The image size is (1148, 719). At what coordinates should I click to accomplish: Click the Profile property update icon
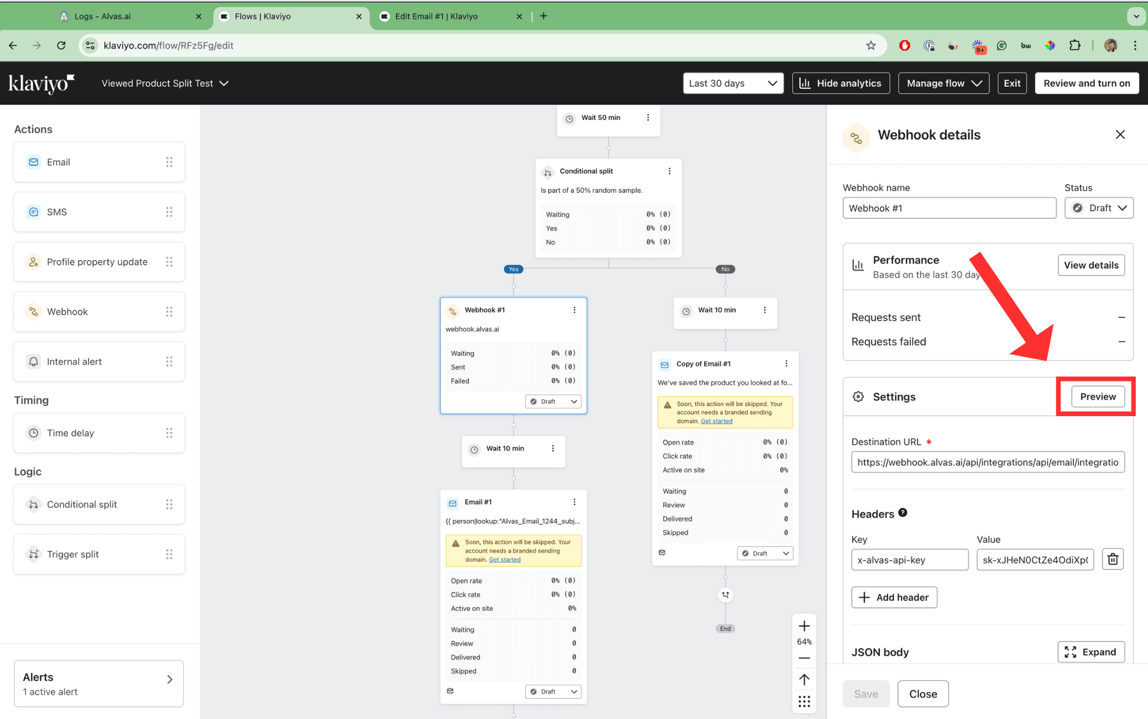[34, 262]
